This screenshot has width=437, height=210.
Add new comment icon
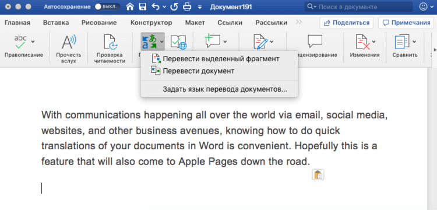(x=213, y=41)
